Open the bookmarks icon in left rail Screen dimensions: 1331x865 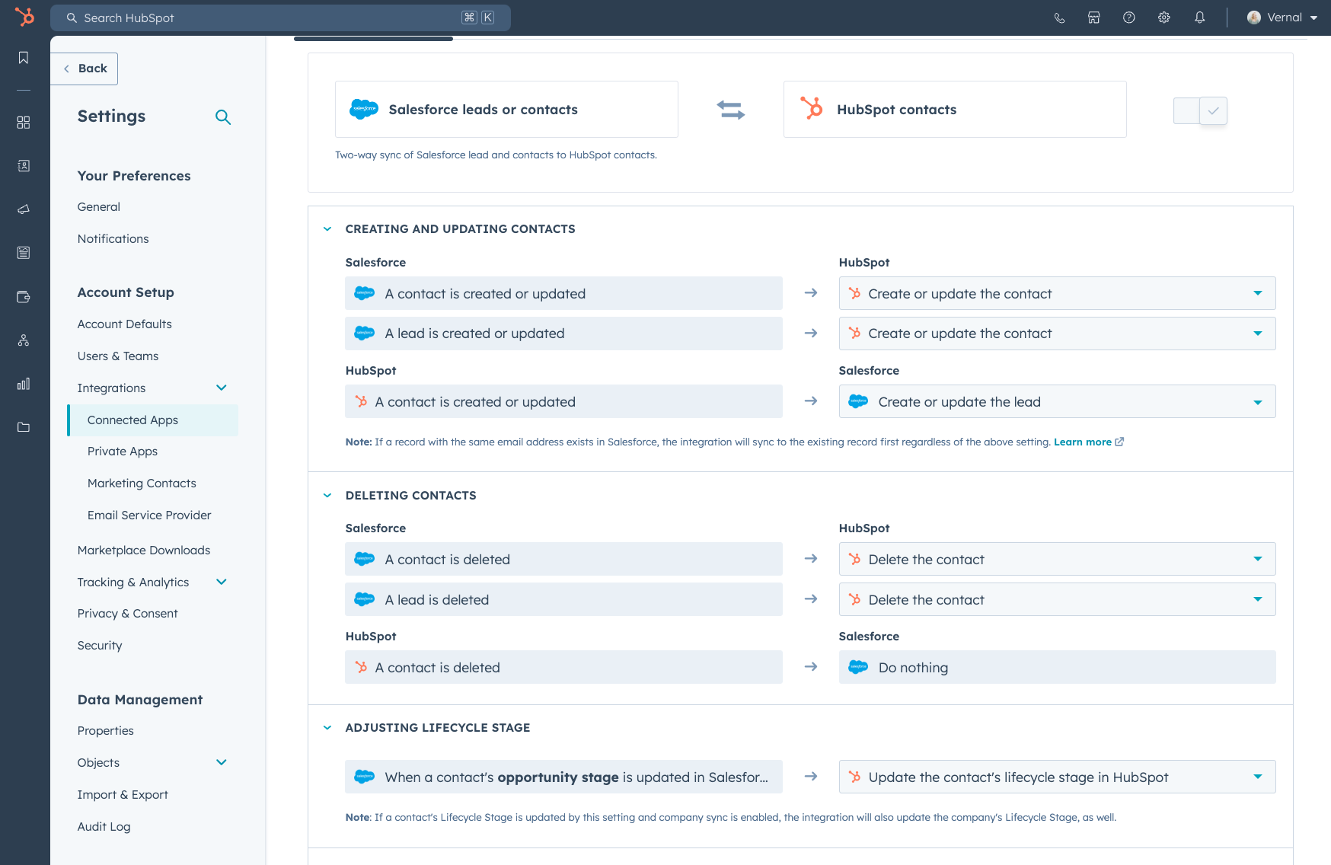point(24,58)
